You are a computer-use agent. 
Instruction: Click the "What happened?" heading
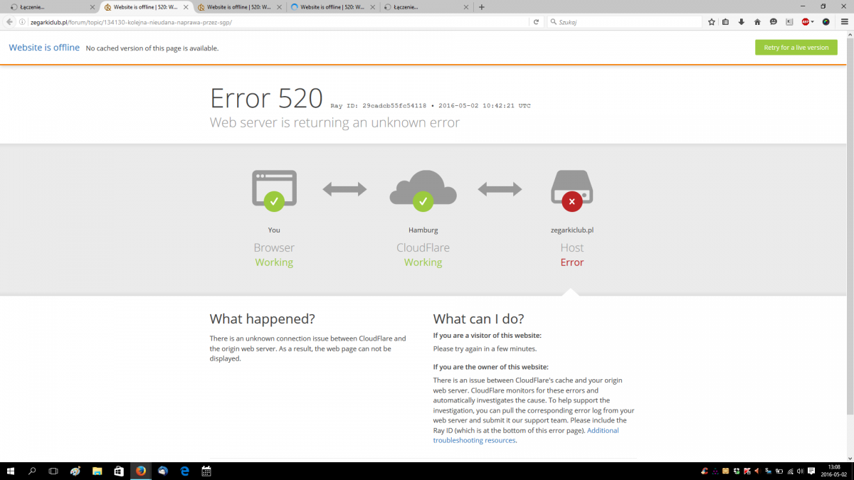(x=263, y=319)
